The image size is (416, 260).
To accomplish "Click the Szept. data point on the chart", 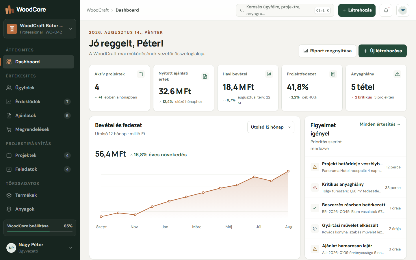I will [x=101, y=217].
